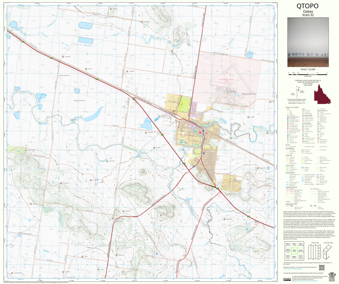Click the Horizontal Folds diagram
The width and height of the screenshot is (339, 284).
tap(328, 252)
